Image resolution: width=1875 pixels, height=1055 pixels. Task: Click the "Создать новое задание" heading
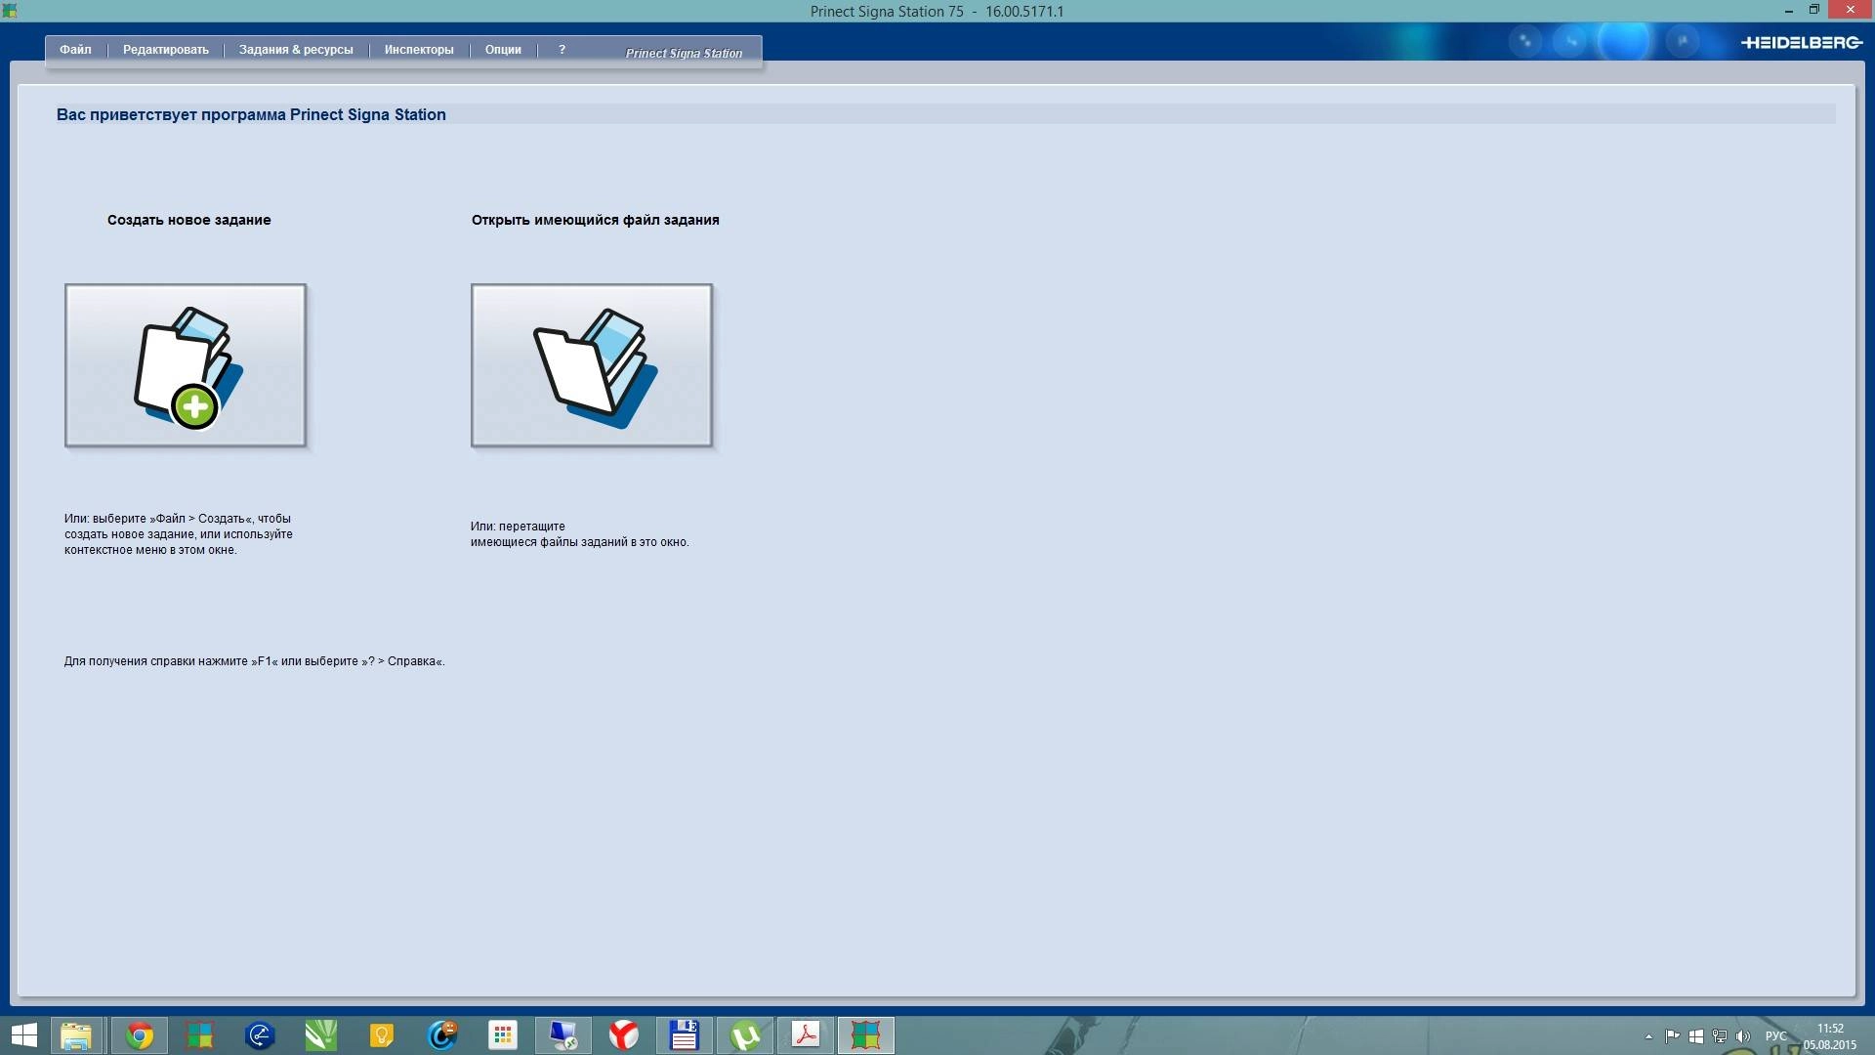pos(189,220)
